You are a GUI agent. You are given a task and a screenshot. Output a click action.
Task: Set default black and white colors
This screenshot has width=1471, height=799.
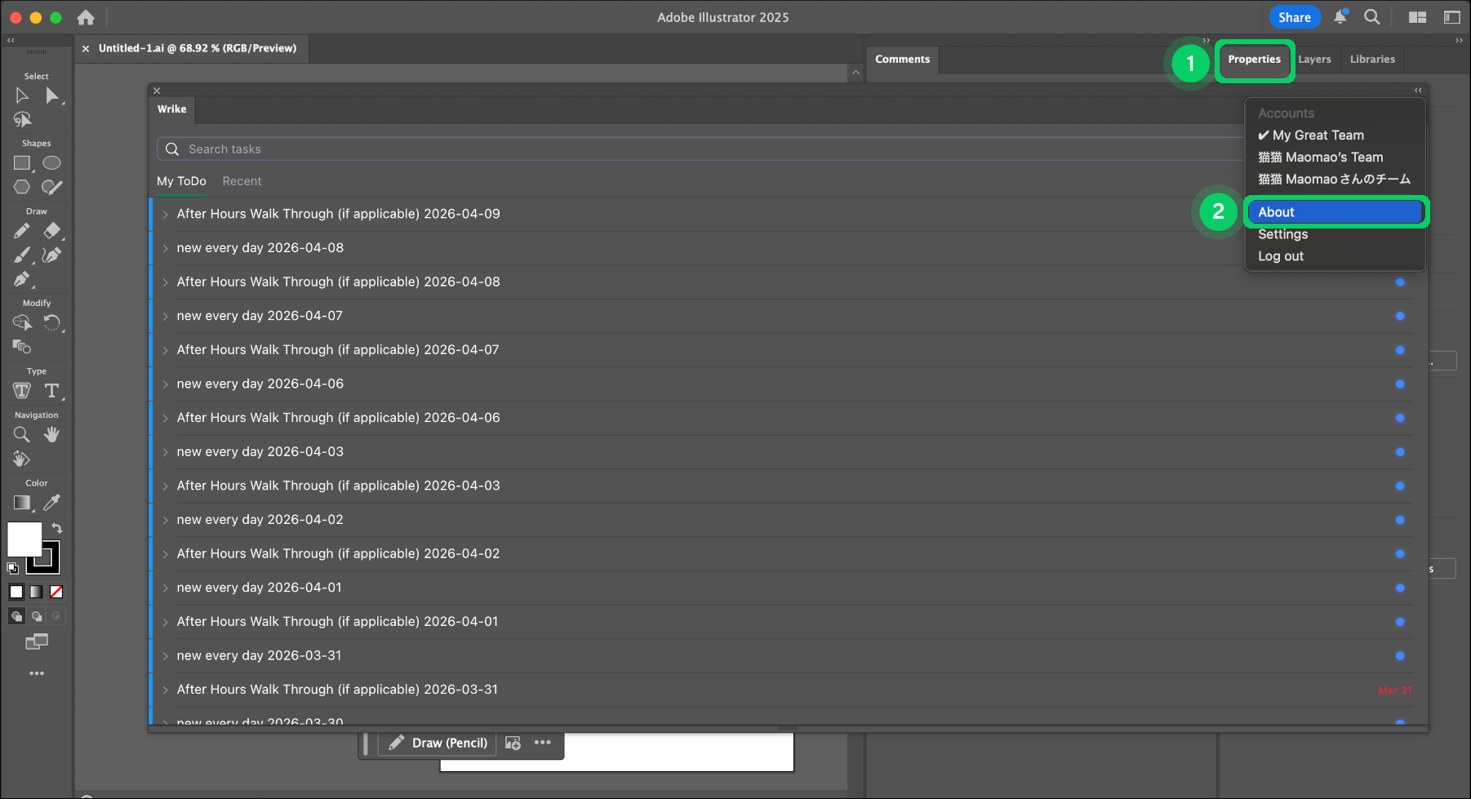tap(12, 568)
